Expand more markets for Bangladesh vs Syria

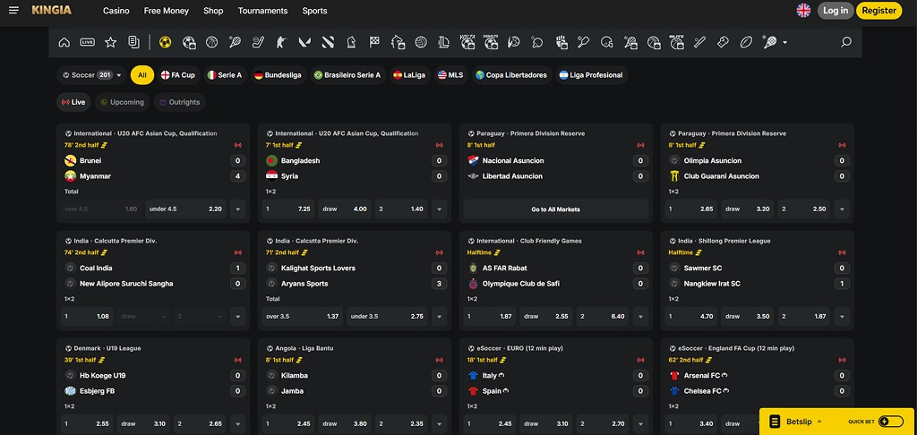point(439,209)
